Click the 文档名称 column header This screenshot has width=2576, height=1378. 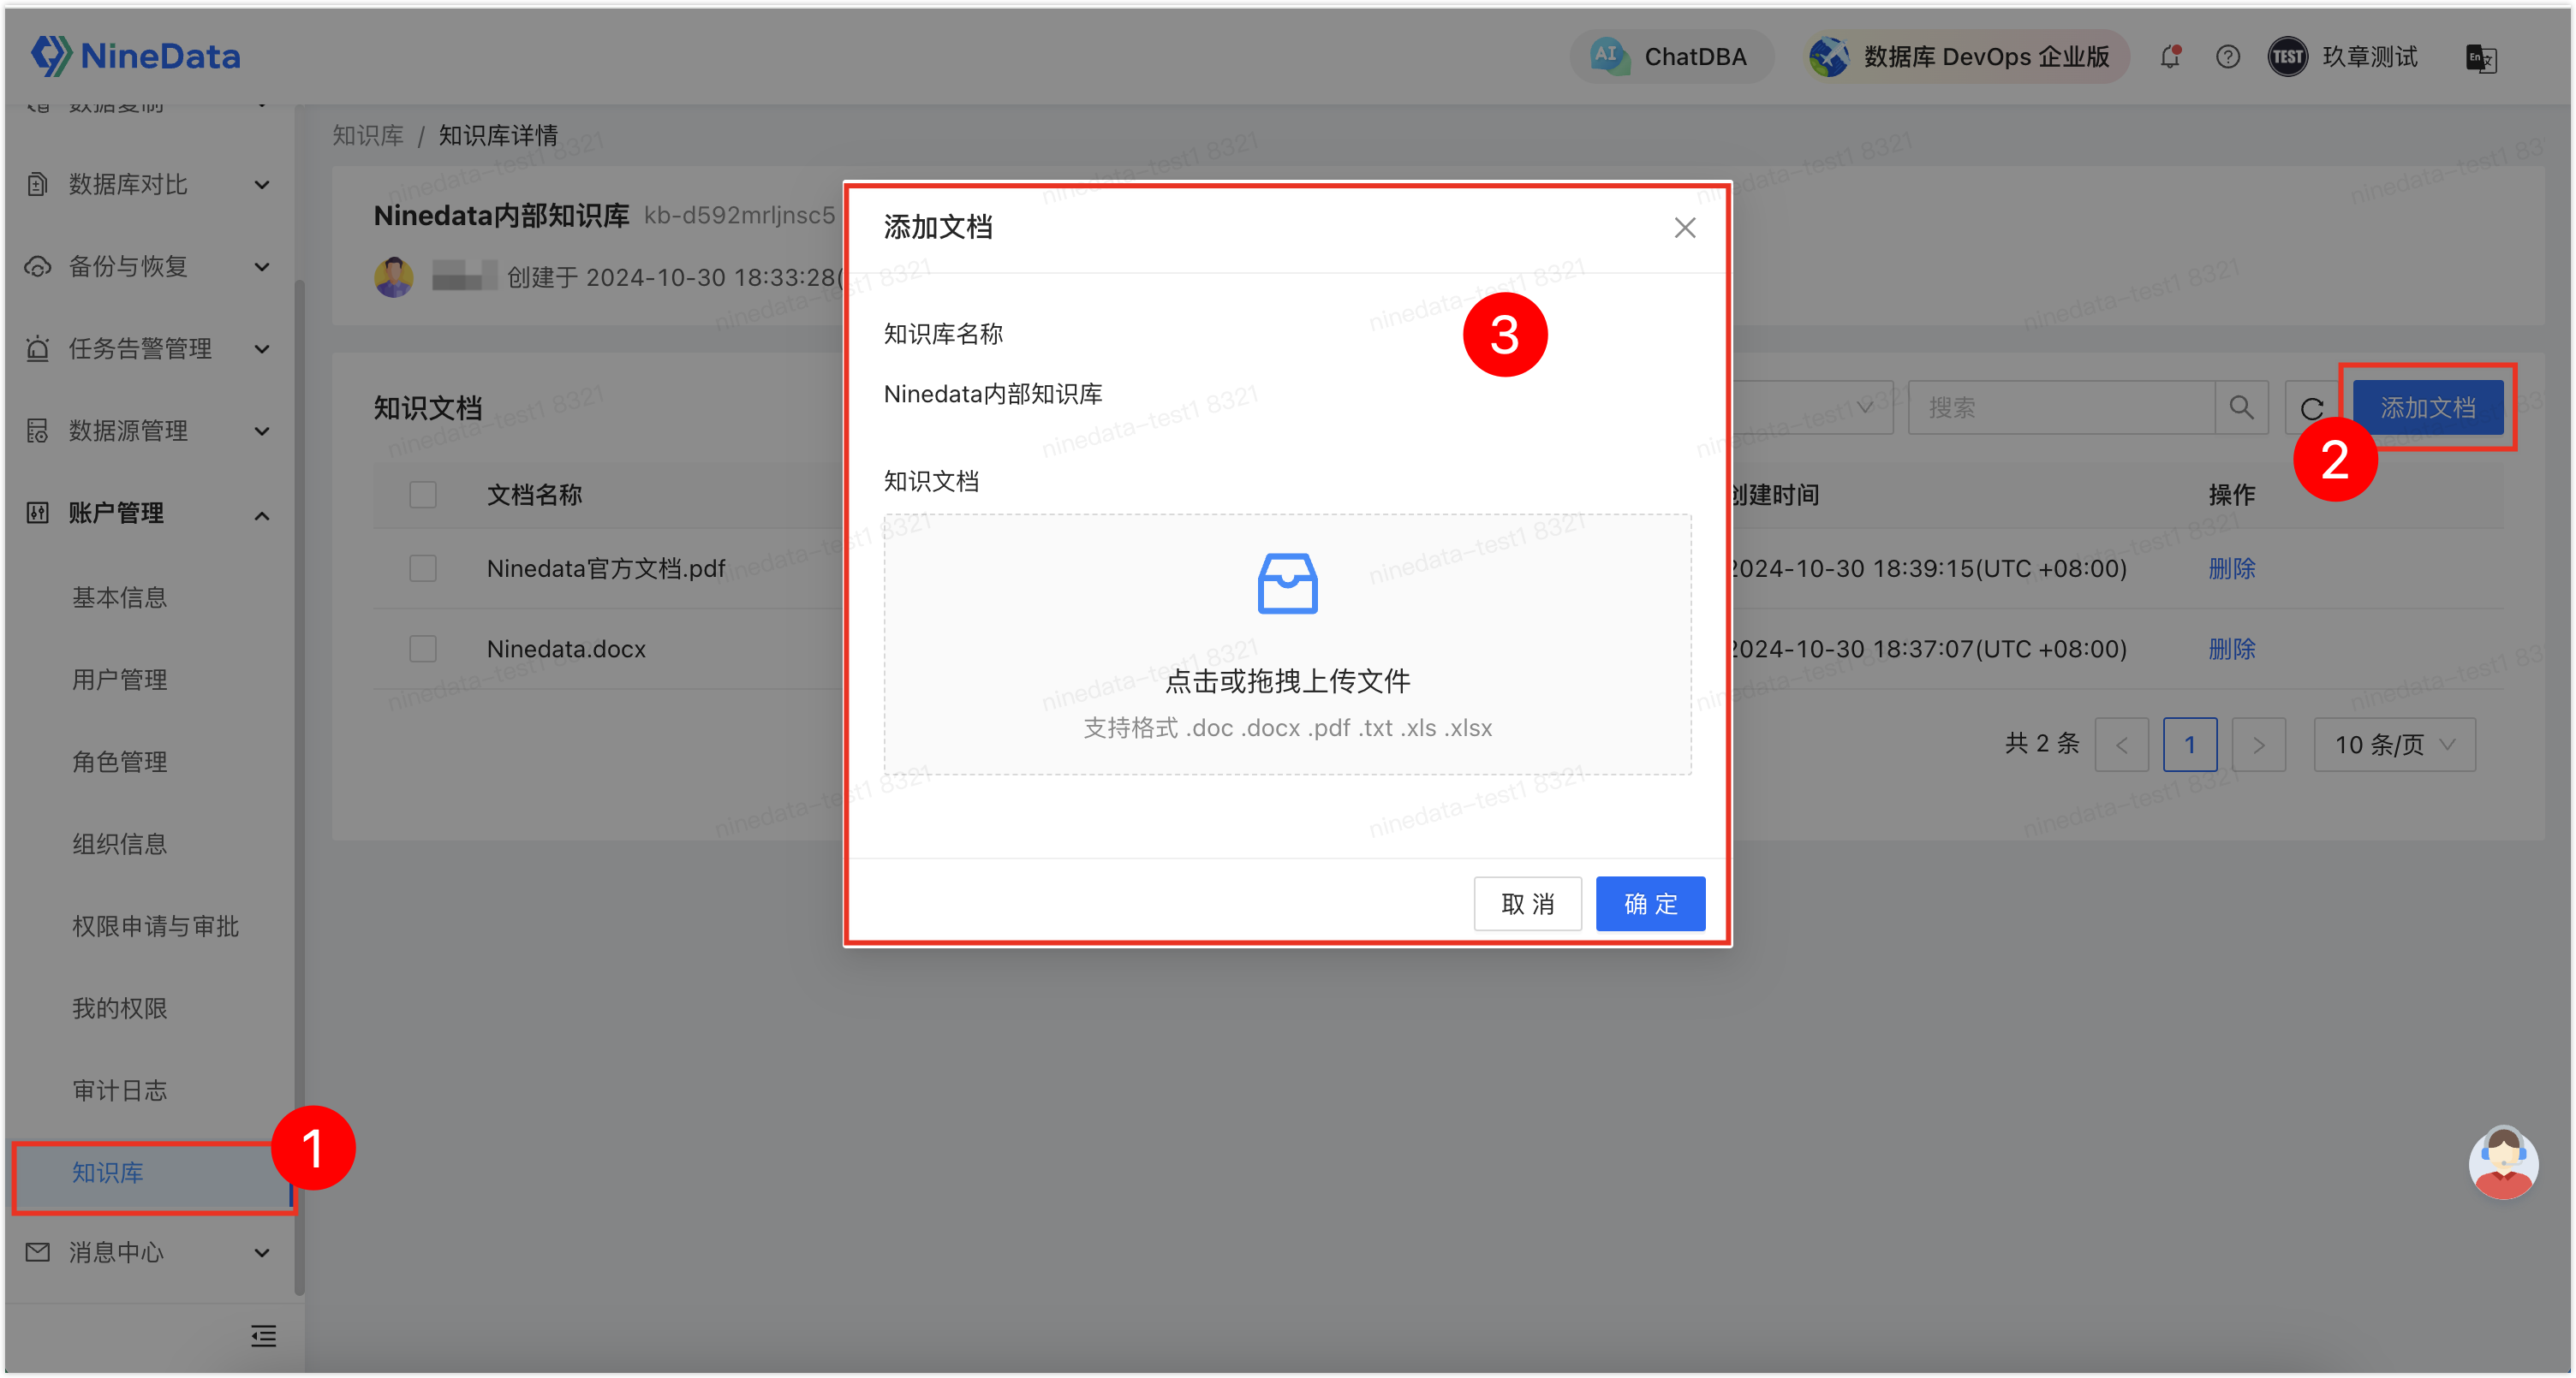[534, 495]
